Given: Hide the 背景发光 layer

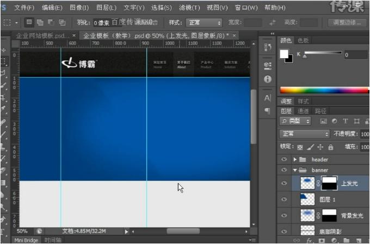Looking at the screenshot, I should (285, 215).
